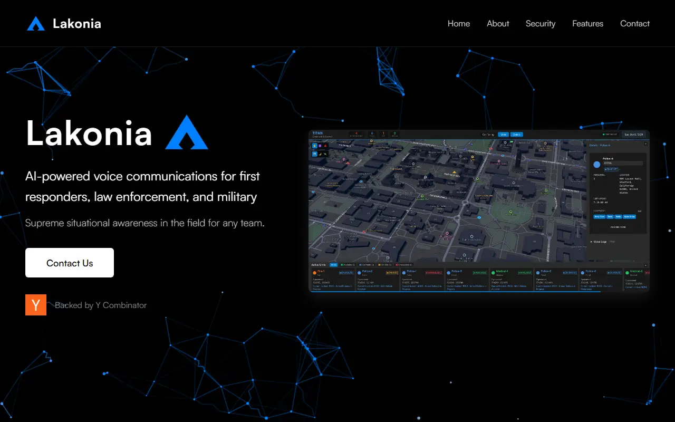Switch to the Call Taking tab
This screenshot has height=422, width=675.
[x=488, y=135]
